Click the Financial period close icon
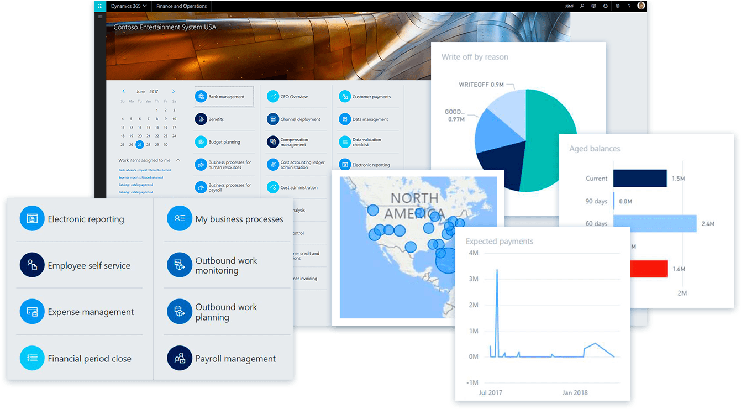 (x=32, y=358)
